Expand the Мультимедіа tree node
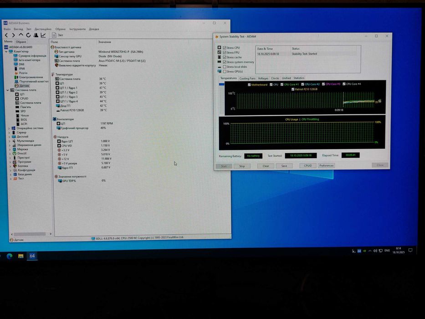This screenshot has width=425, height=319. click(x=10, y=141)
